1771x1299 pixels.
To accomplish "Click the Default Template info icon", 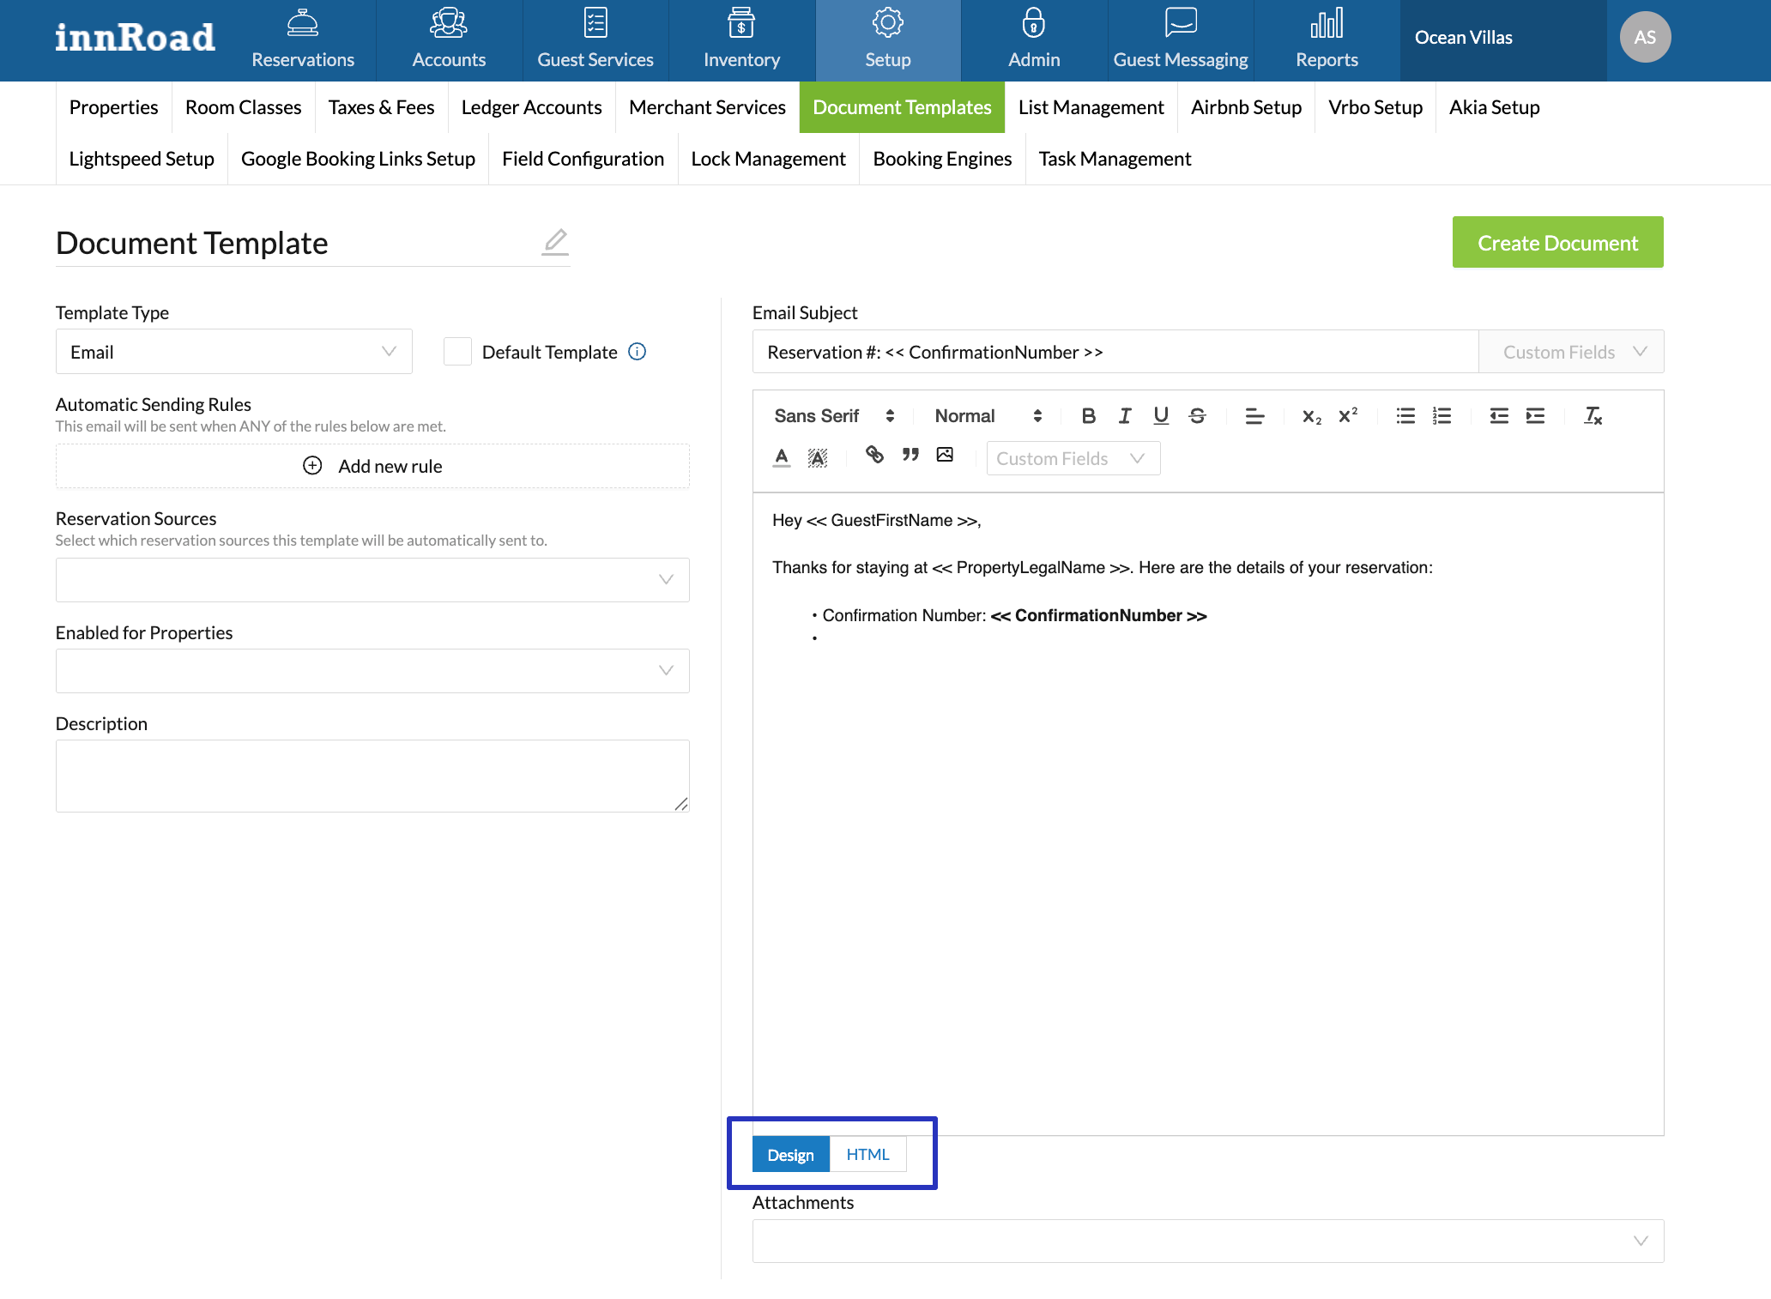I will coord(637,352).
